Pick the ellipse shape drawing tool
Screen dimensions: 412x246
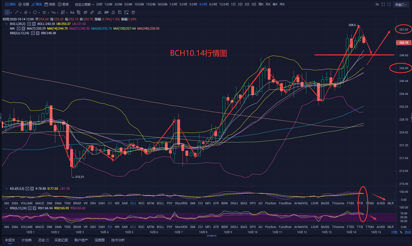pyautogui.click(x=35, y=12)
